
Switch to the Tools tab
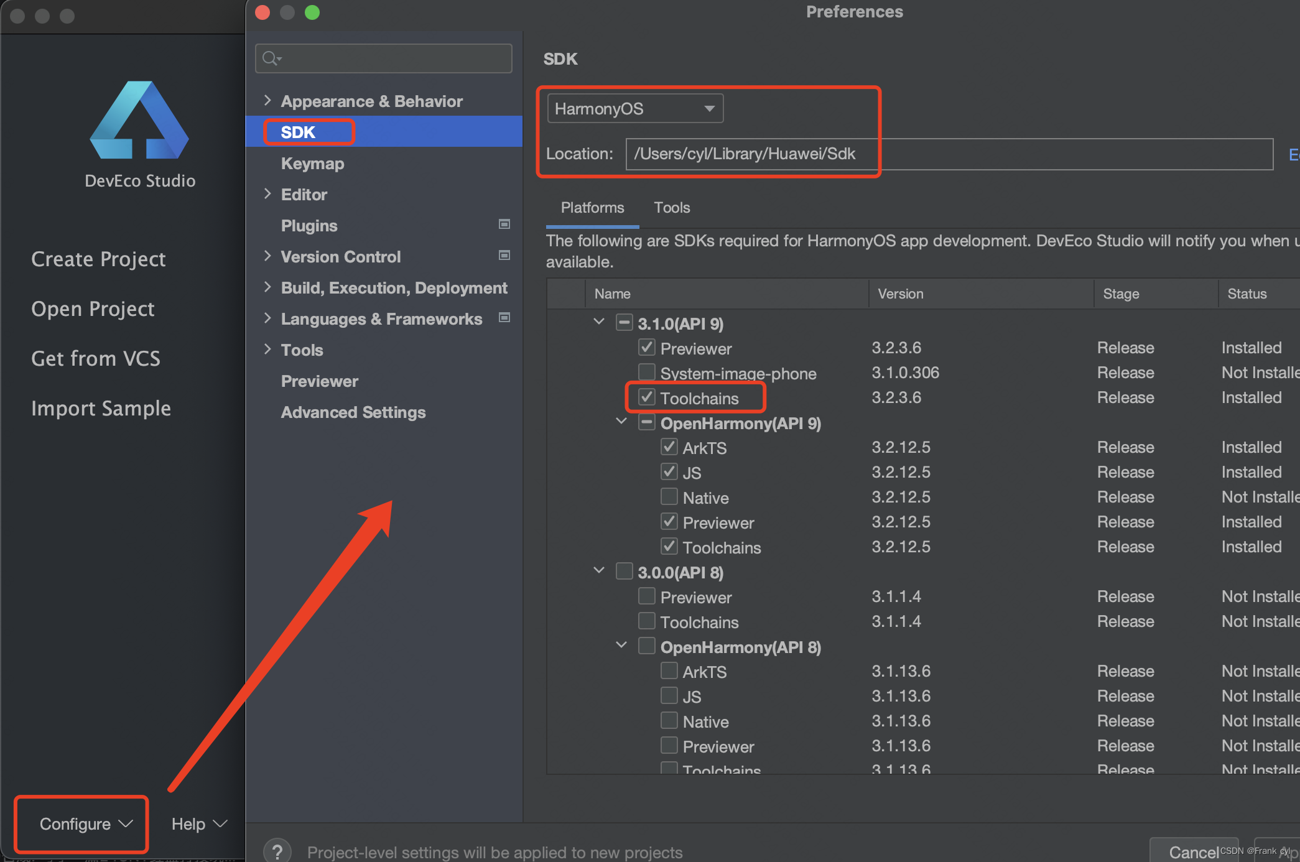672,208
